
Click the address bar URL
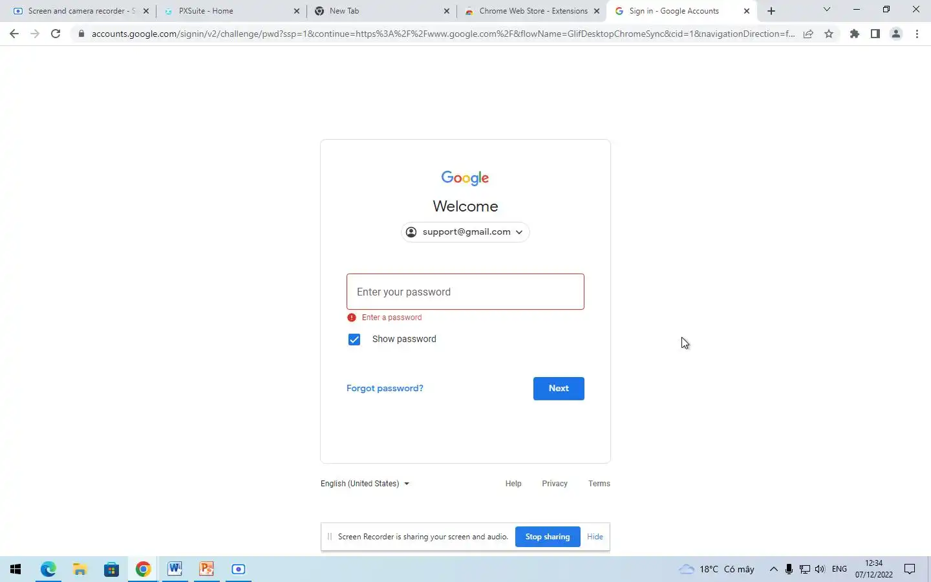click(443, 34)
